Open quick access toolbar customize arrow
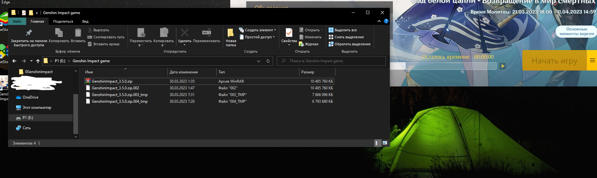Viewport: 597px width, 178px height. (37, 13)
